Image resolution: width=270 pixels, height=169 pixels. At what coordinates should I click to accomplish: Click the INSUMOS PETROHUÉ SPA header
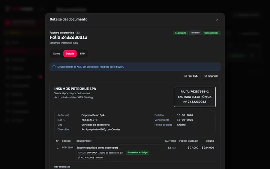pyautogui.click(x=75, y=89)
